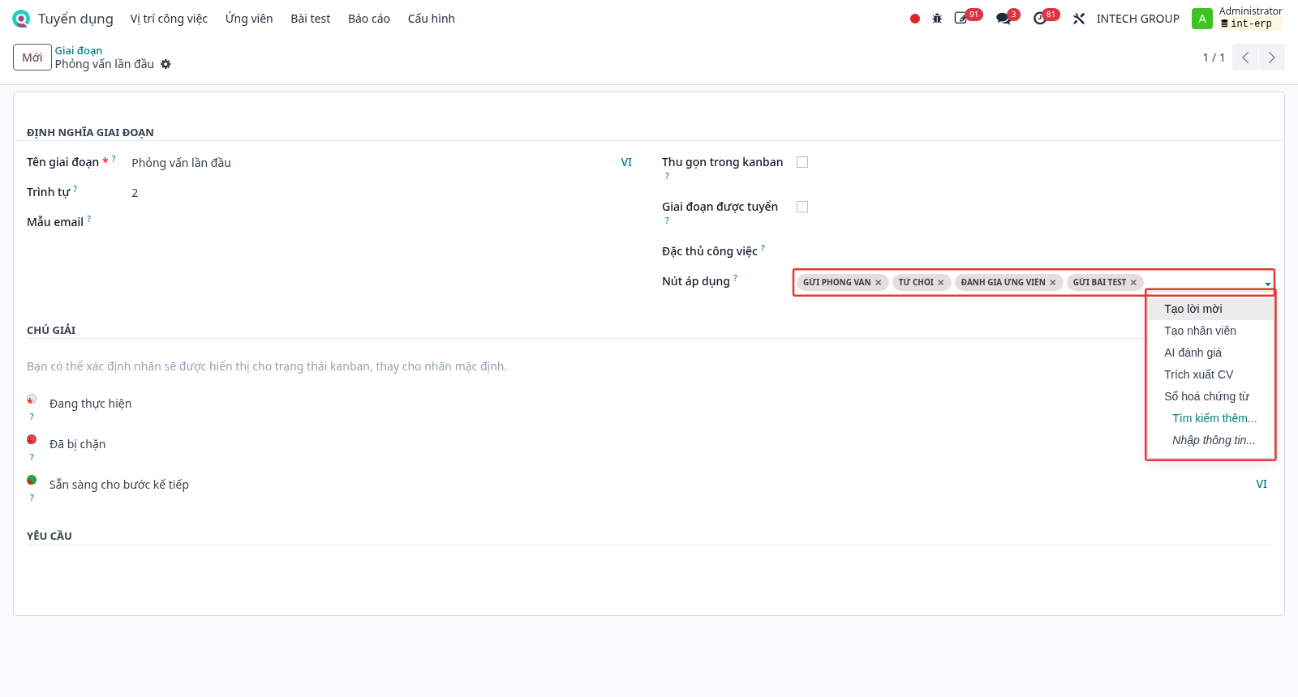Enable the Giai đoạn được tuyển checkbox

pyautogui.click(x=802, y=207)
